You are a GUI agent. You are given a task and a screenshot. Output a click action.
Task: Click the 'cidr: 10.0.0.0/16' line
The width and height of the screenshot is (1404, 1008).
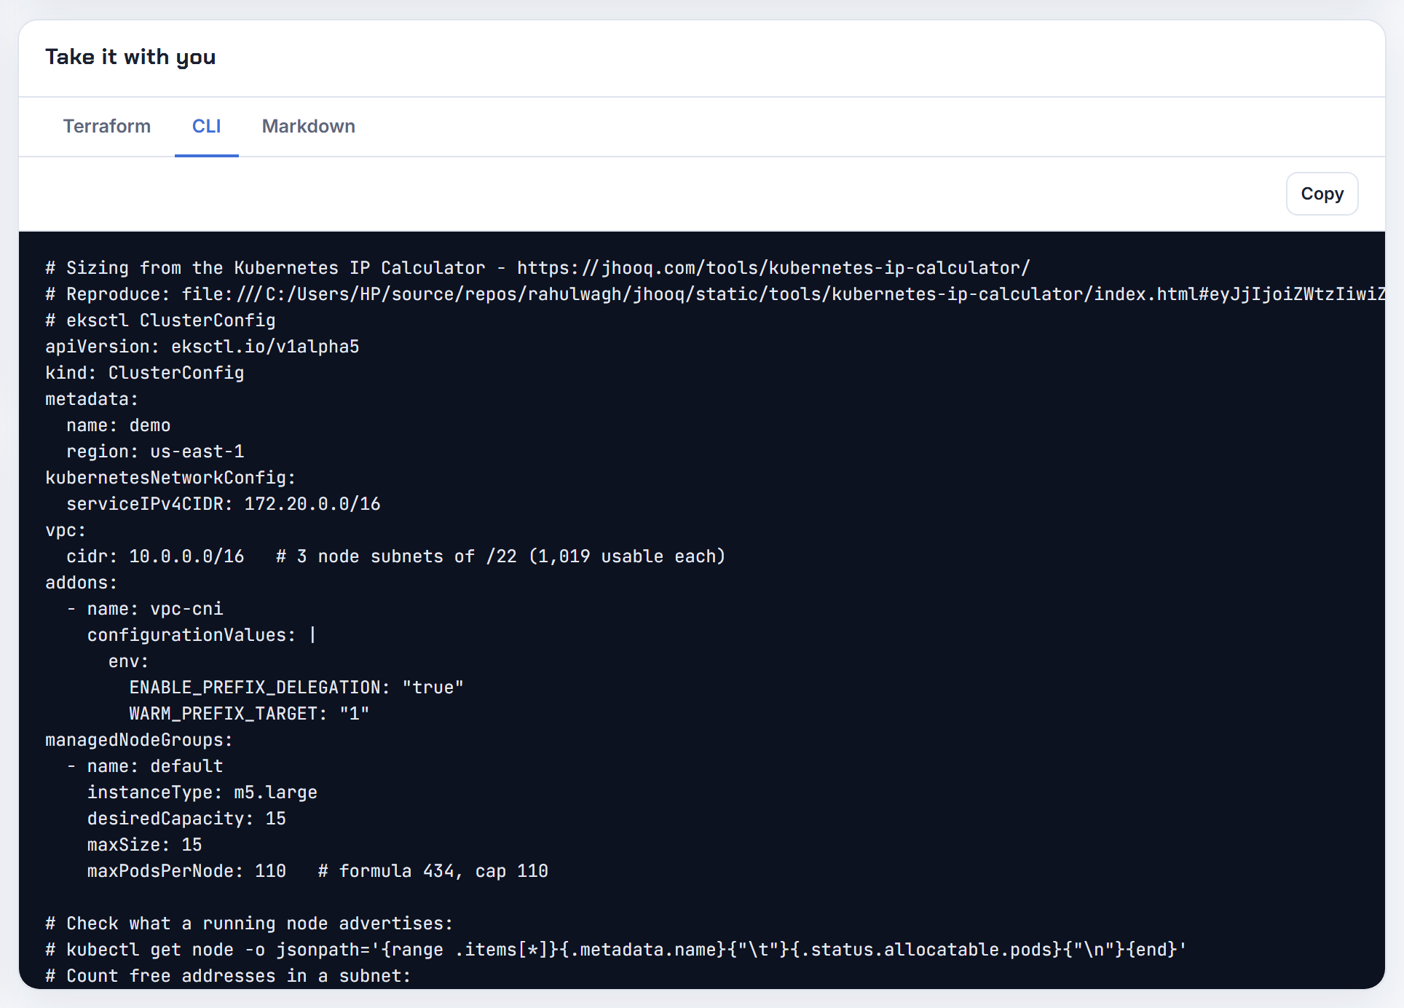pyautogui.click(x=396, y=556)
